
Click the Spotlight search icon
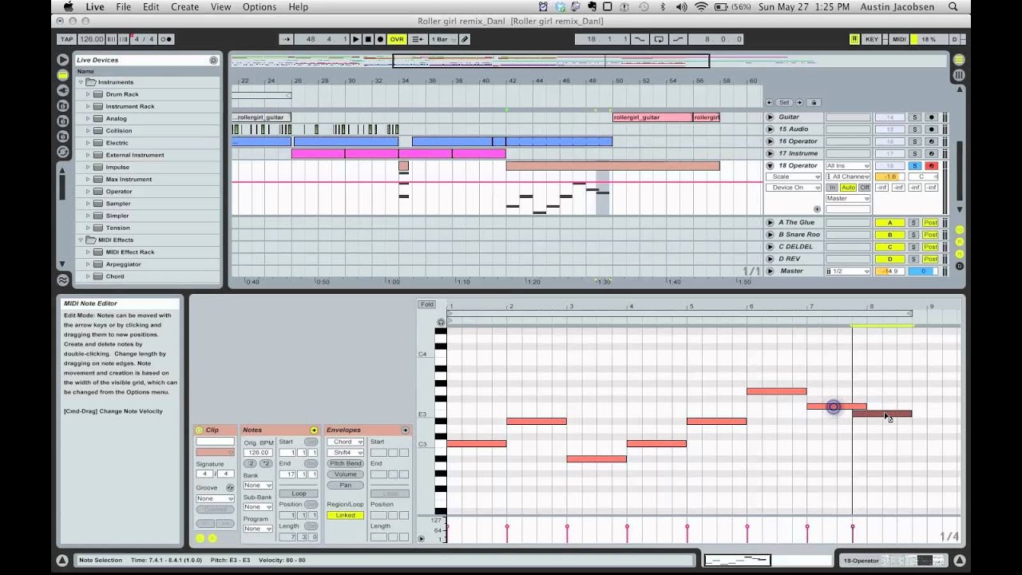coord(953,7)
